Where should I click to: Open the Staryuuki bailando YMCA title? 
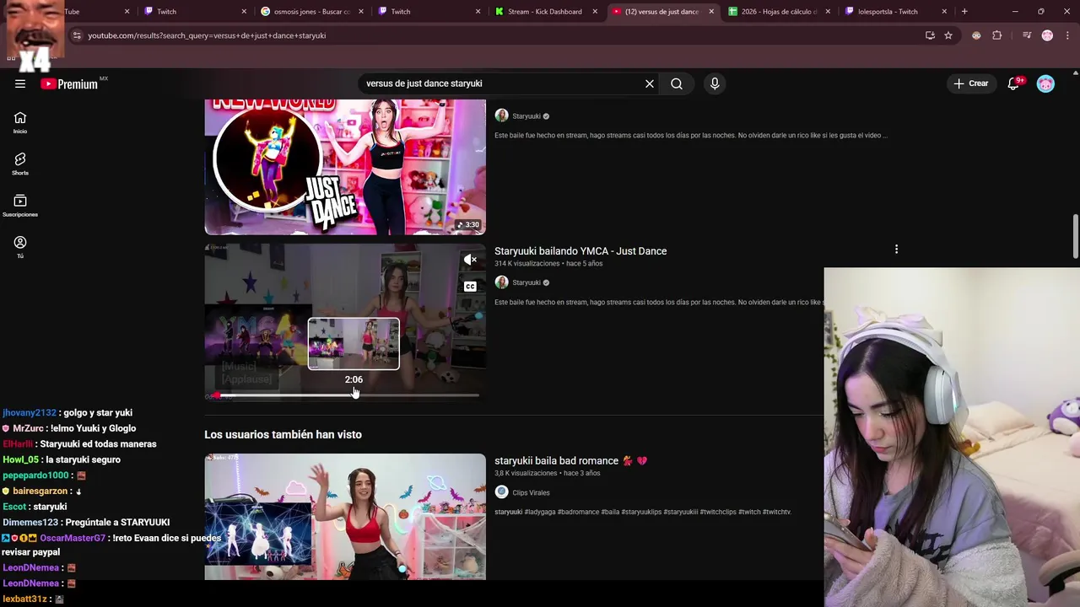[580, 251]
